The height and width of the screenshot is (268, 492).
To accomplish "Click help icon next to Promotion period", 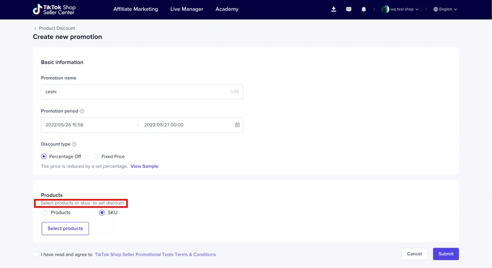I will click(81, 111).
